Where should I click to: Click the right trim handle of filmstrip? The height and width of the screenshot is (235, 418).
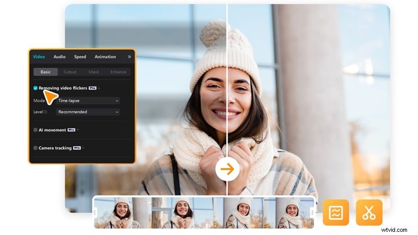pos(312,213)
